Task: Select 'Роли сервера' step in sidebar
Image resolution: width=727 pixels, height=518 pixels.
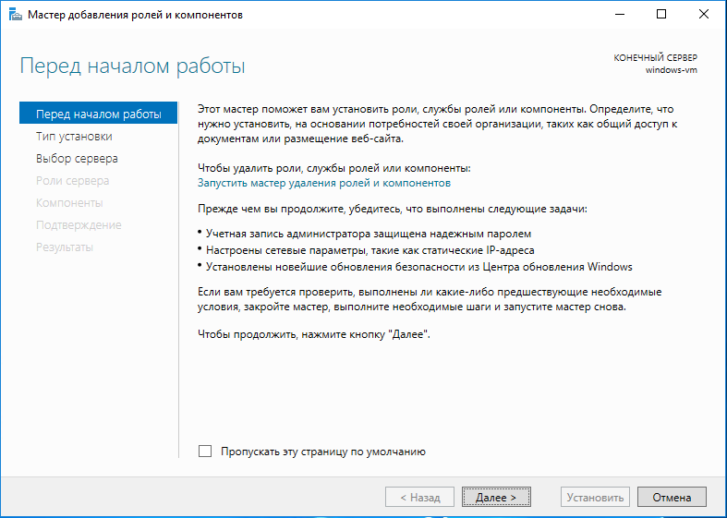Action: pyautogui.click(x=73, y=181)
